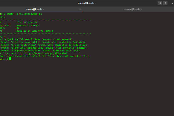Image resolution: width=174 pixels, height=116 pixels.
Task: Click the terminal cursor at the prompt
Action: click(x=10, y=59)
